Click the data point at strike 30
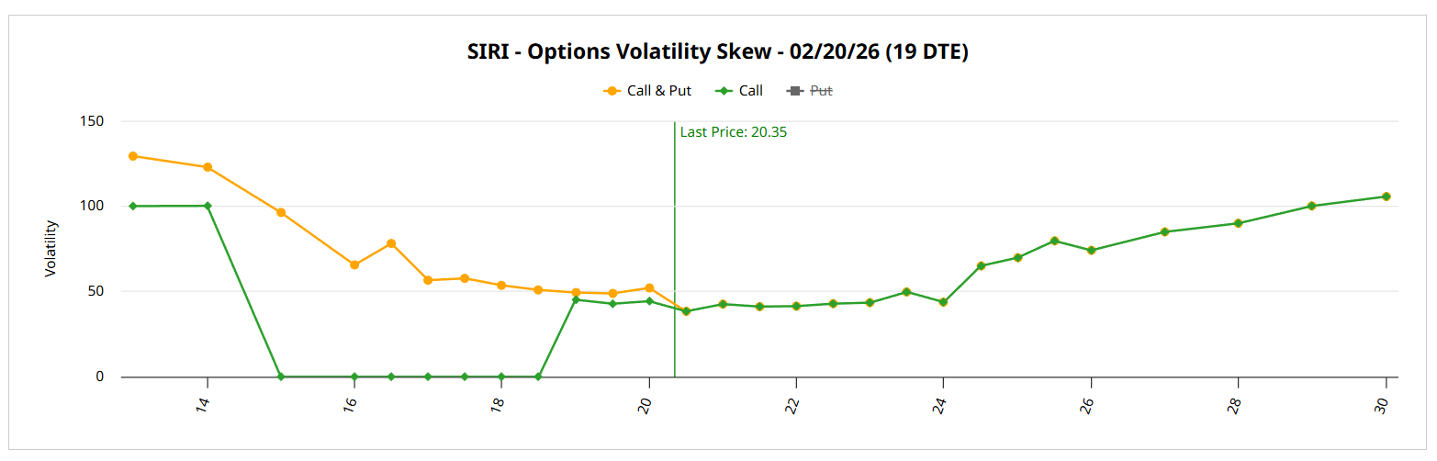The image size is (1437, 461). tap(1386, 197)
